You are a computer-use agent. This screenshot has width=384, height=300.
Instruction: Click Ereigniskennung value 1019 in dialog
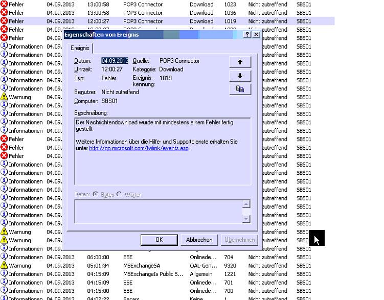pos(166,78)
